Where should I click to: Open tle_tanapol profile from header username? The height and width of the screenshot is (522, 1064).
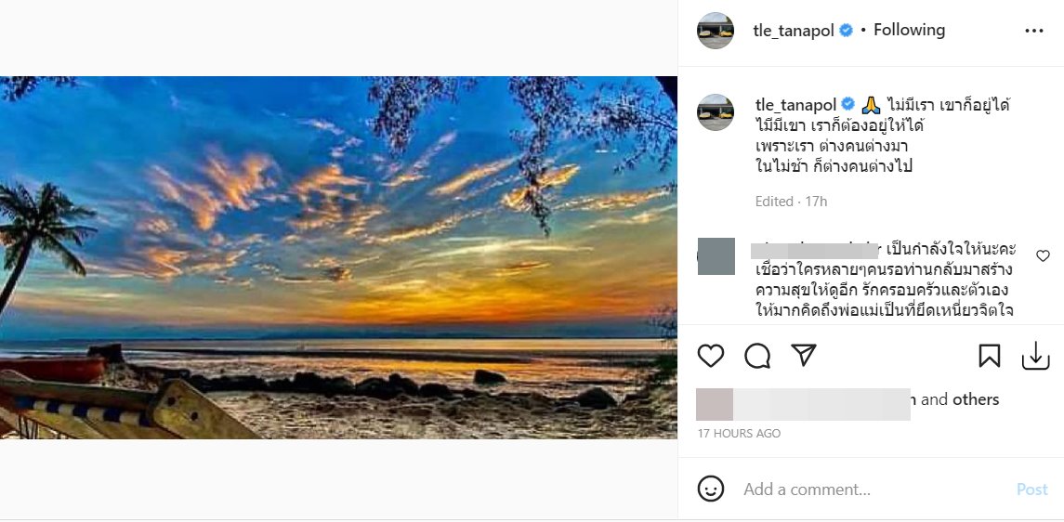(795, 30)
